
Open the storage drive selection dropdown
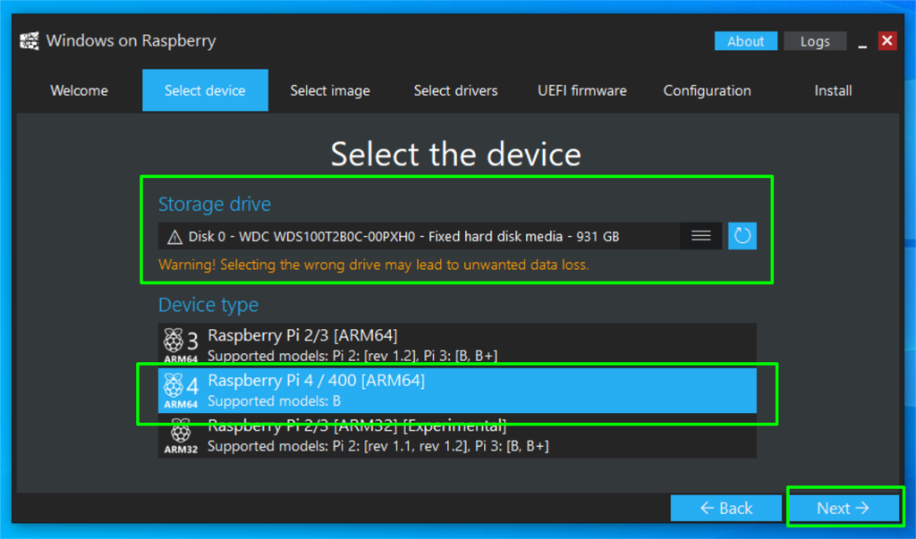(403, 236)
